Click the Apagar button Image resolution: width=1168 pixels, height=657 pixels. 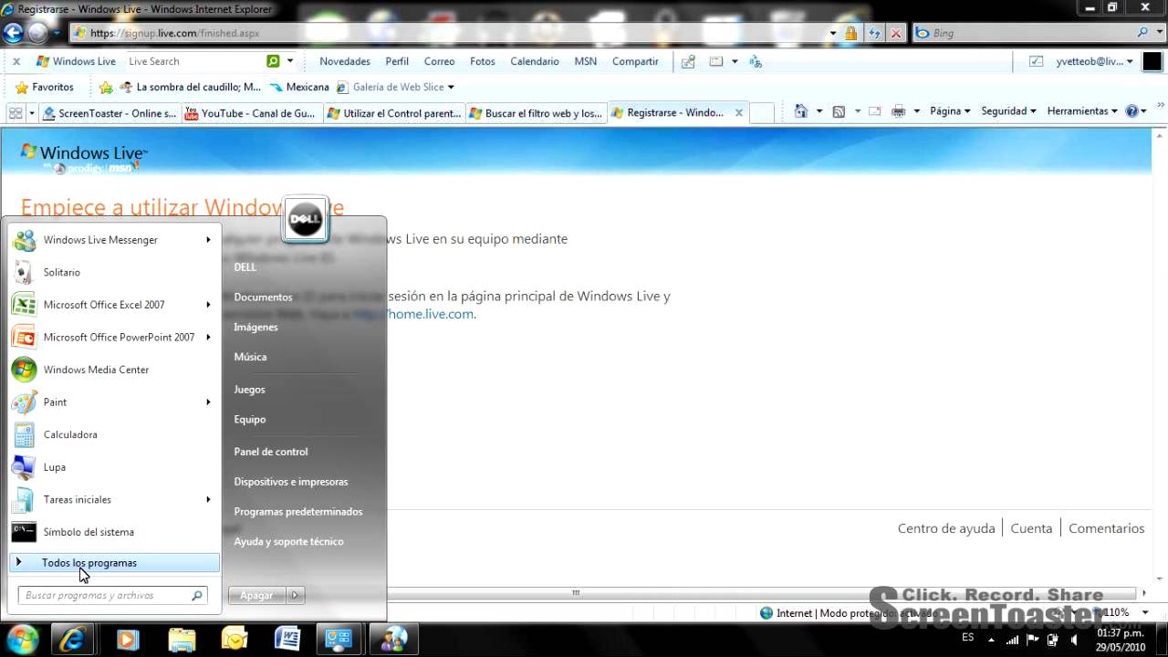point(256,595)
